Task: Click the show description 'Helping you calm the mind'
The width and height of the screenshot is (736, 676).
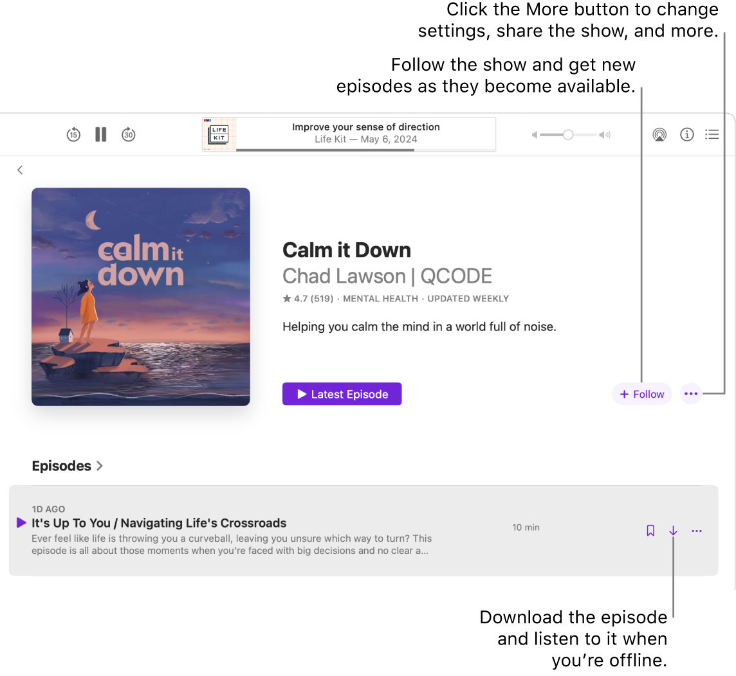Action: pos(419,326)
